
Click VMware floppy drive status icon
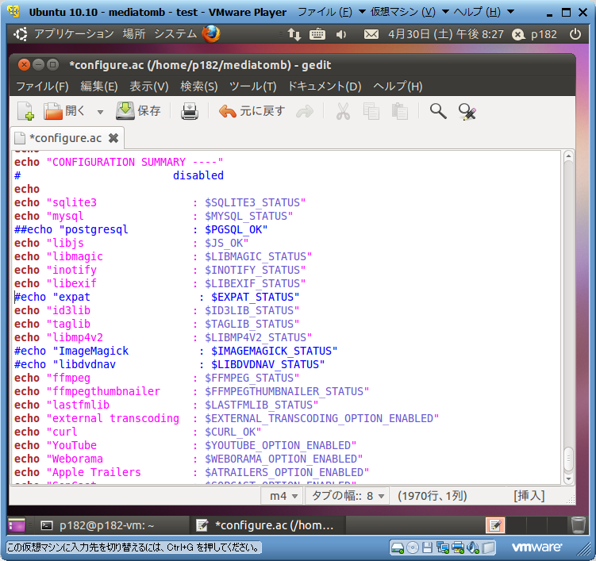click(x=427, y=548)
